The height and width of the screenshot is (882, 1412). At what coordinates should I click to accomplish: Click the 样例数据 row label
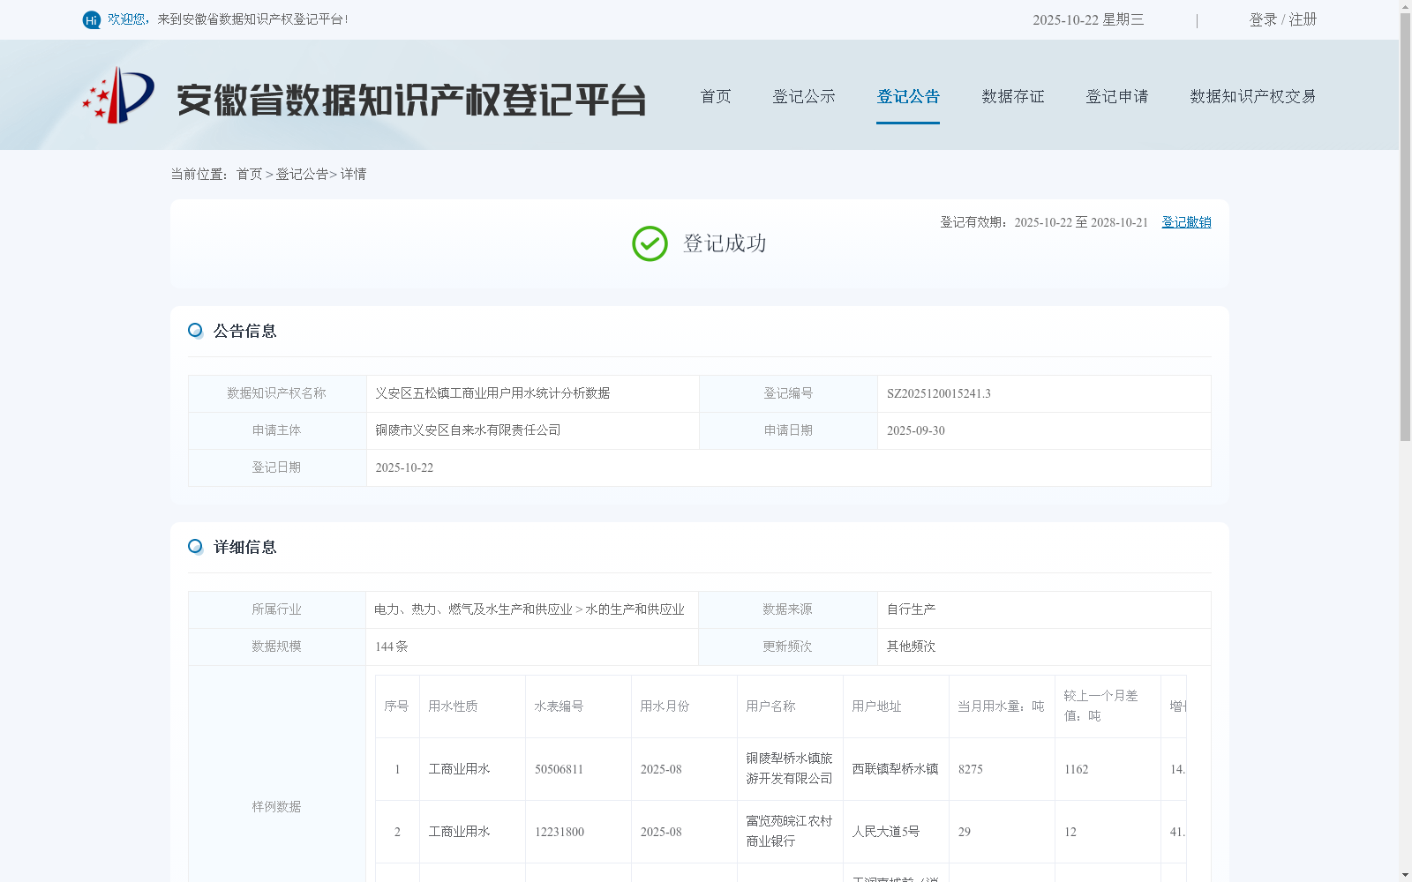[276, 807]
